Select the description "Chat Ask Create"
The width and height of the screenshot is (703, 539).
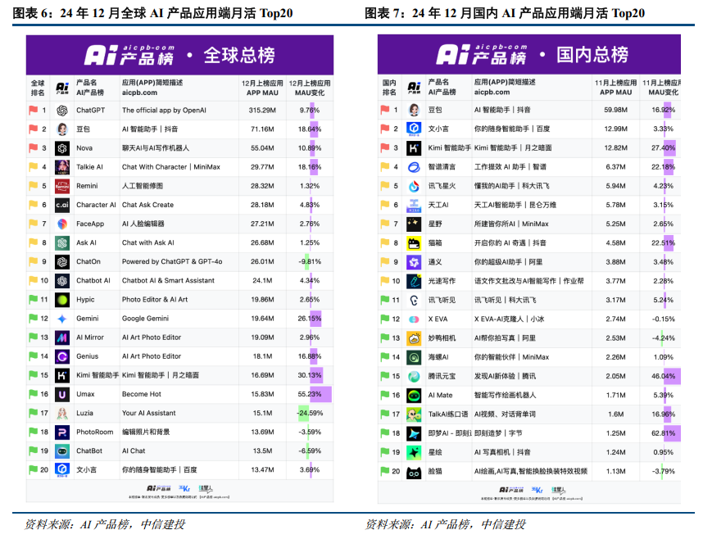coord(147,205)
